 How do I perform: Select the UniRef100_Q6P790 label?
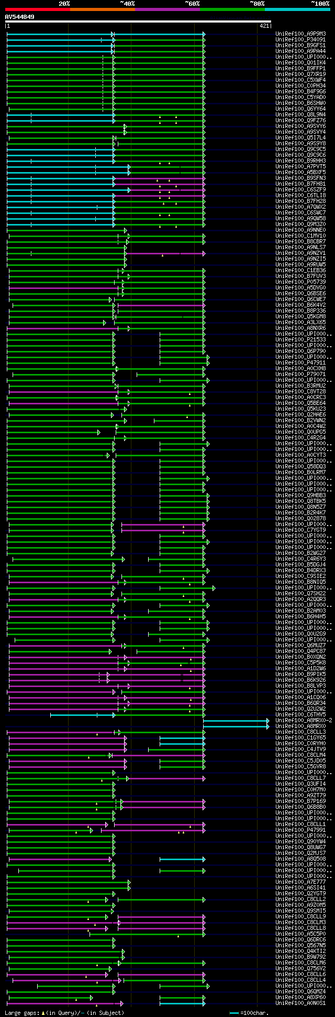[300, 351]
